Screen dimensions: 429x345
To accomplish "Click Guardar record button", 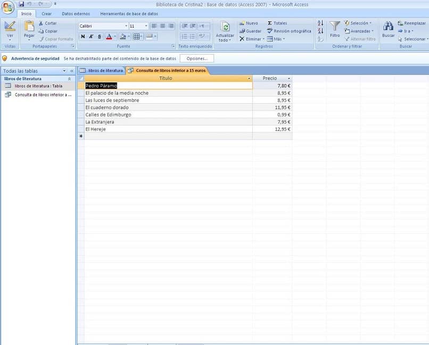I will 250,31.
